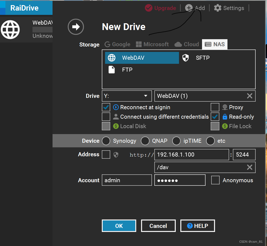Pick the FTP file icon
This screenshot has height=246, width=267.
click(x=112, y=70)
